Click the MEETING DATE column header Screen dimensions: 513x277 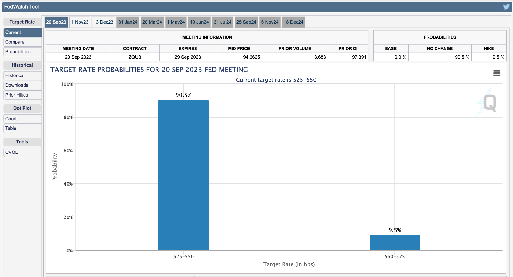click(78, 48)
